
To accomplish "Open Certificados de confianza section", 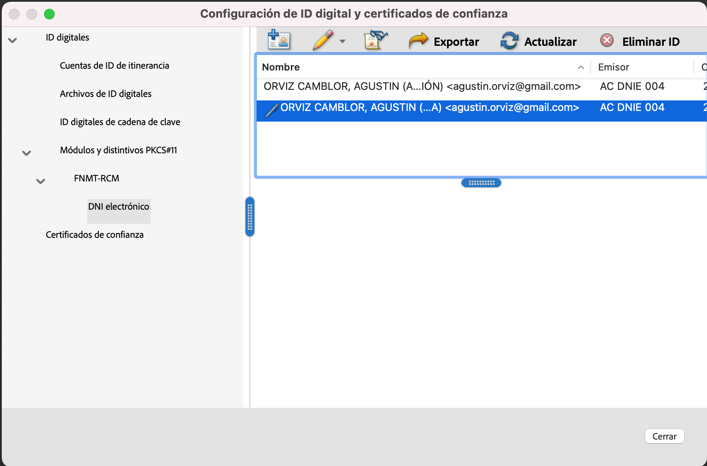I will tap(94, 235).
